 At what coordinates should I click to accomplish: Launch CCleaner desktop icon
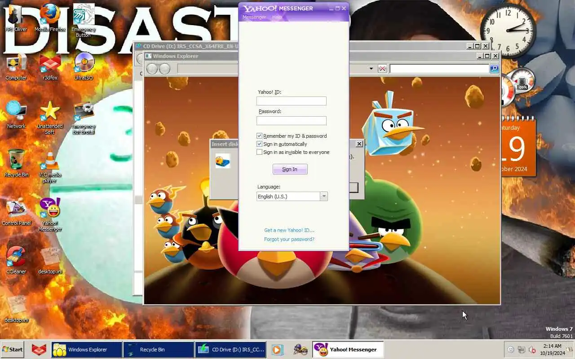click(x=16, y=260)
